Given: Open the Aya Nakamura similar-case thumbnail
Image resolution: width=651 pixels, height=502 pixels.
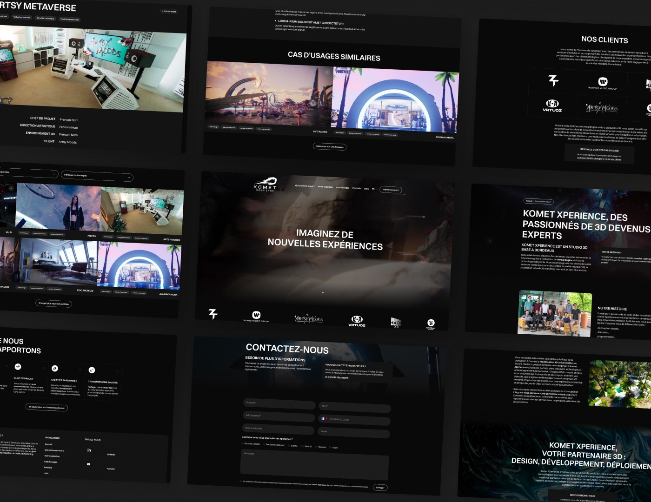Looking at the screenshot, I should click(x=395, y=101).
